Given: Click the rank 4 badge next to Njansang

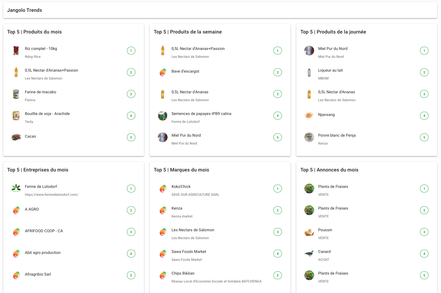Looking at the screenshot, I should coord(424,116).
